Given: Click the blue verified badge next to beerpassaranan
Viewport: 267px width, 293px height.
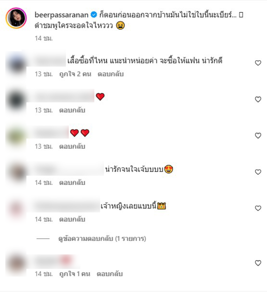Looking at the screenshot, I should click(x=94, y=15).
